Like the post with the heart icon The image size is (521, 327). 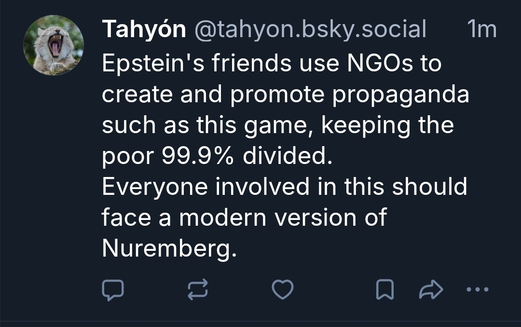283,290
